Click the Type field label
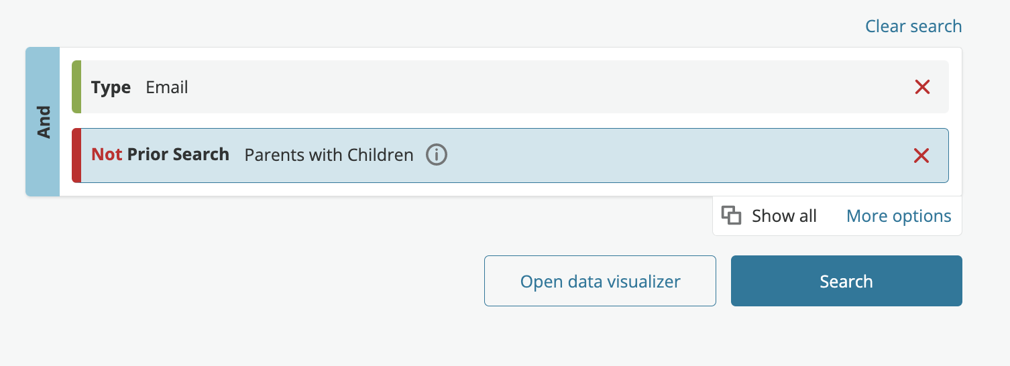 pos(111,88)
